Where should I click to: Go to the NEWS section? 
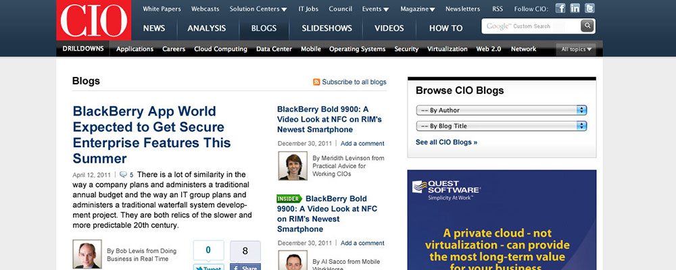pos(154,28)
